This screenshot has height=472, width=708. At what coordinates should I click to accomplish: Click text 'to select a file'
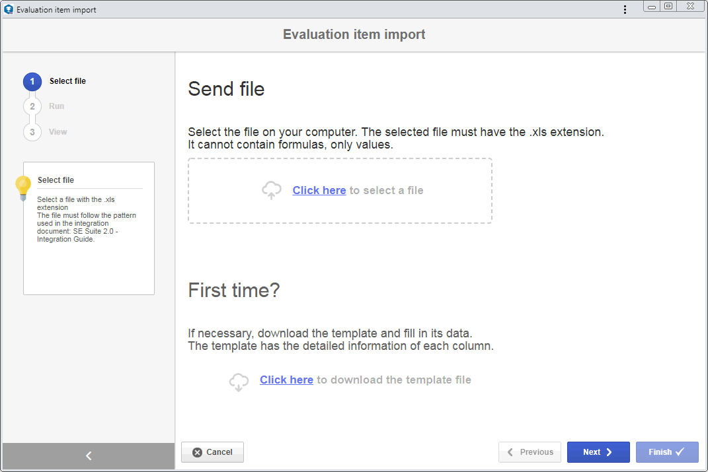(387, 190)
